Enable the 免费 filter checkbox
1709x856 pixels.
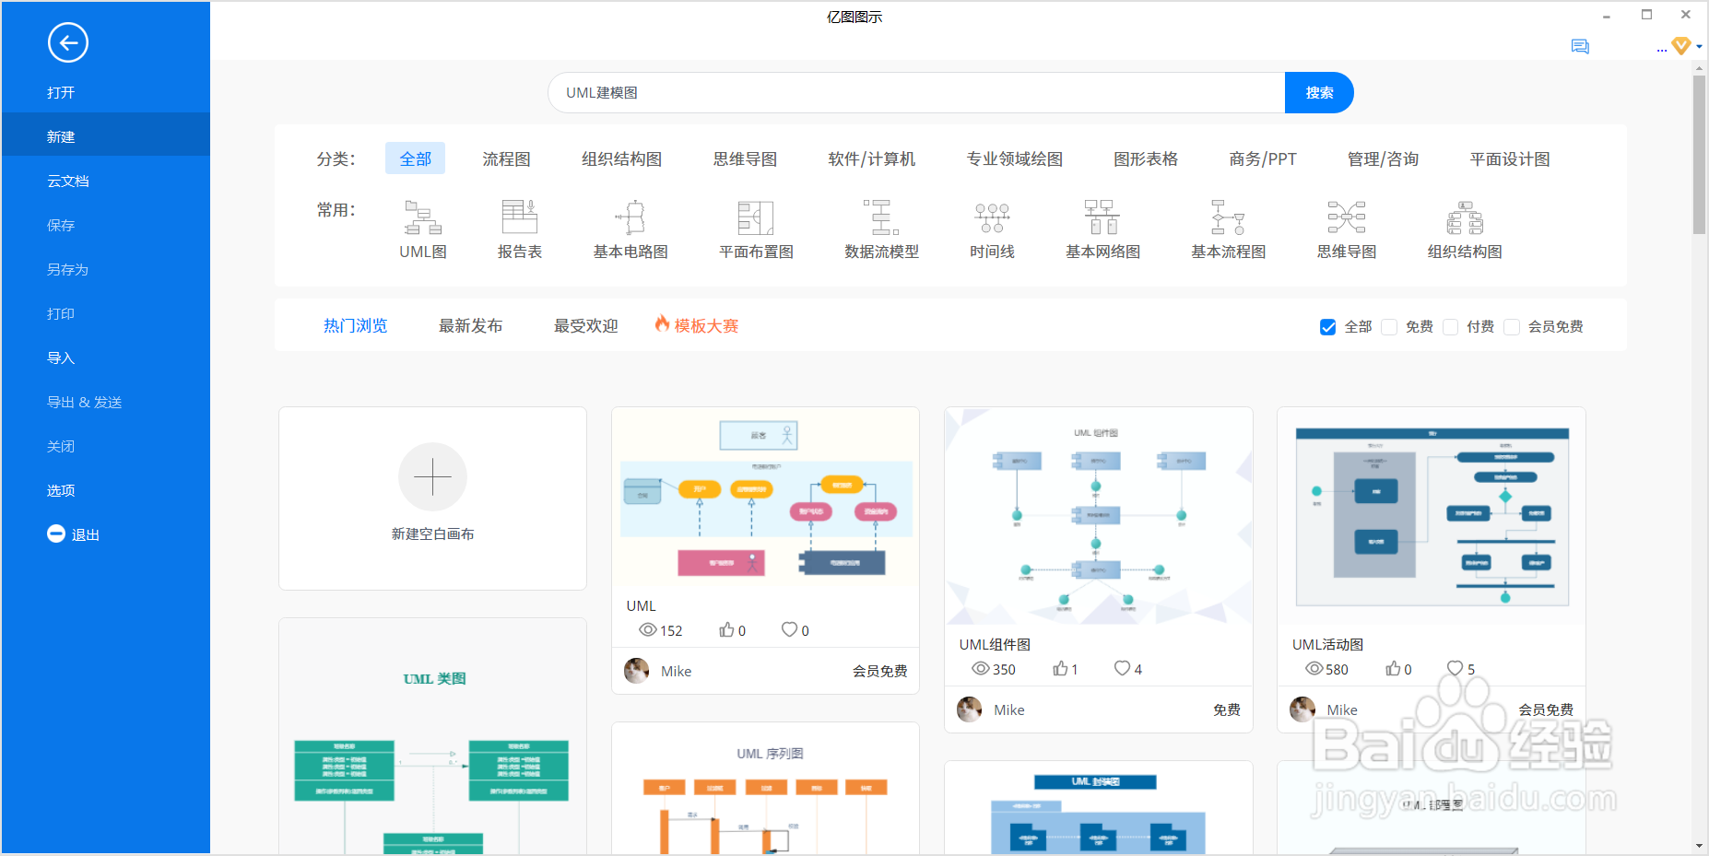tap(1389, 326)
